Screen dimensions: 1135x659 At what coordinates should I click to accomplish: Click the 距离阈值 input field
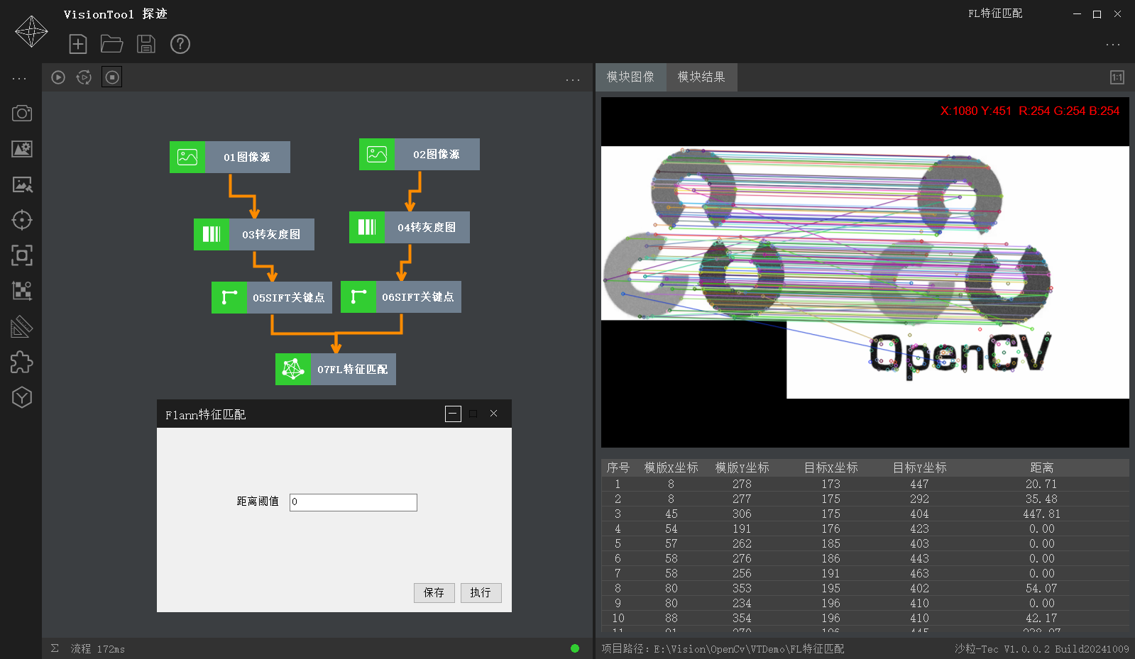tap(353, 502)
